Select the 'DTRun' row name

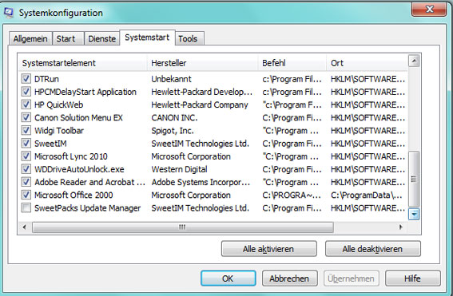[46, 79]
